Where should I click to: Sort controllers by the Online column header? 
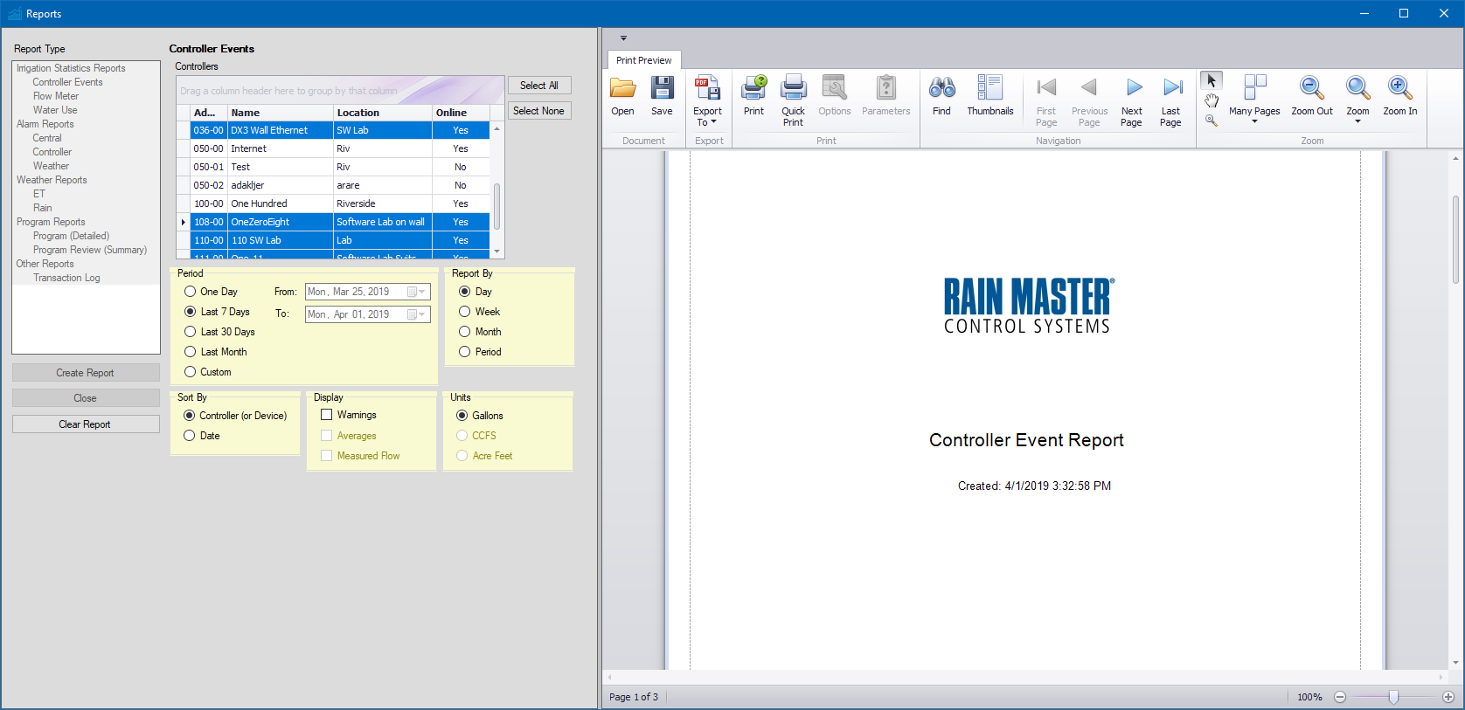[x=461, y=113]
